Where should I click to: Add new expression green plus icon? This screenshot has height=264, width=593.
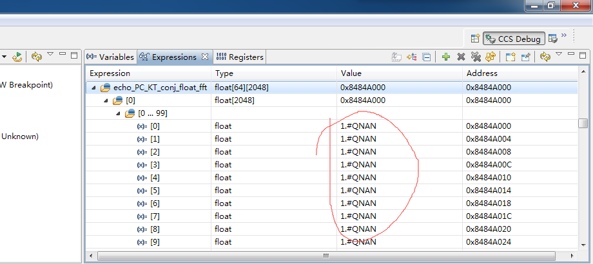point(446,57)
